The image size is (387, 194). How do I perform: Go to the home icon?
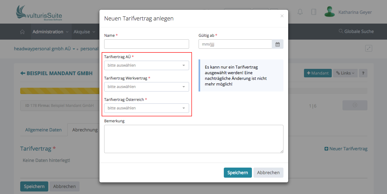(22, 32)
